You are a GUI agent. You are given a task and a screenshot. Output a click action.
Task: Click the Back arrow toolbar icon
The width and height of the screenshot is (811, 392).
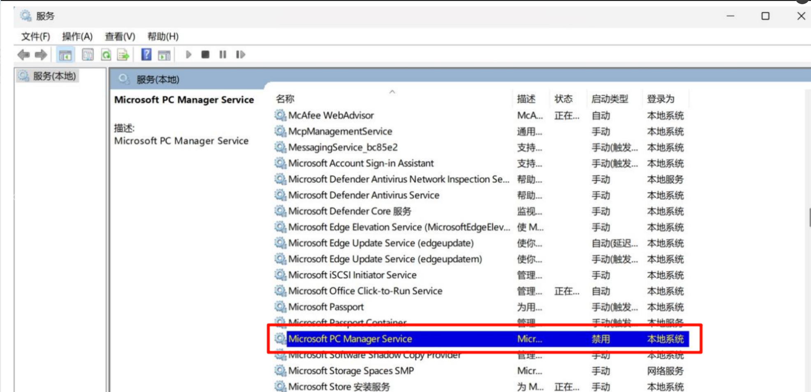[x=23, y=55]
